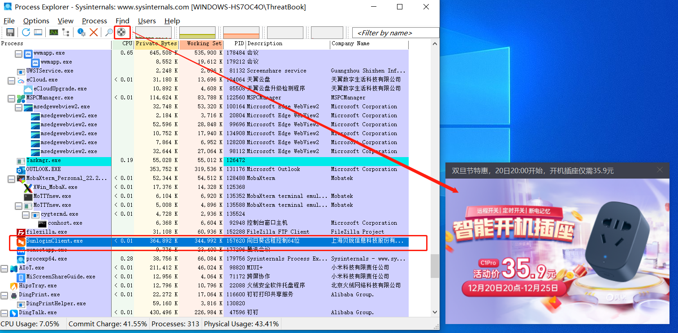Screen dimensions: 678x333
Task: Click the Refresh Now toolbar icon
Action: pos(26,32)
